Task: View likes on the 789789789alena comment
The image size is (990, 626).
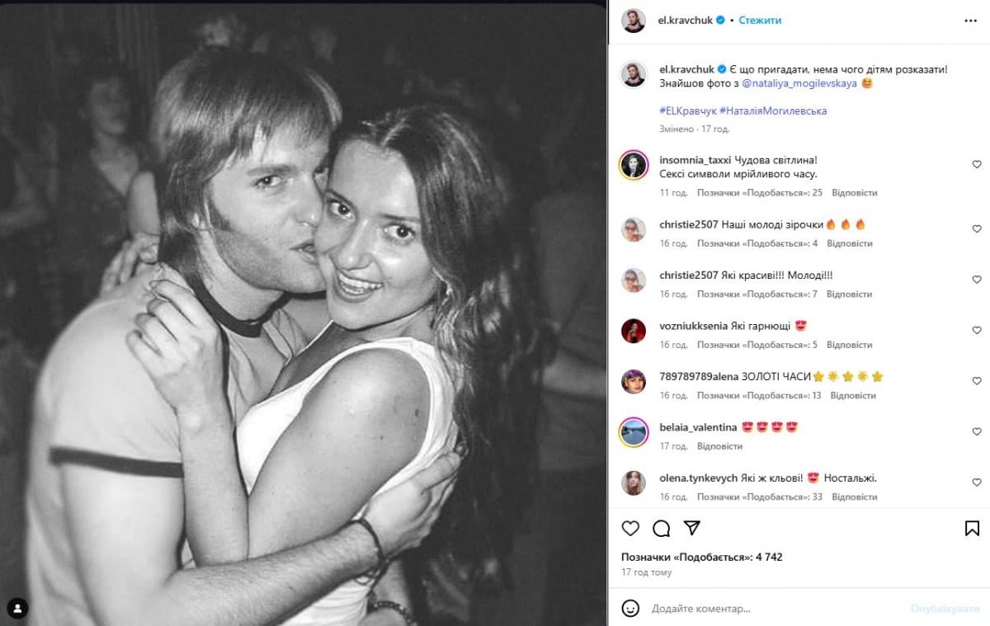Action: 759,396
